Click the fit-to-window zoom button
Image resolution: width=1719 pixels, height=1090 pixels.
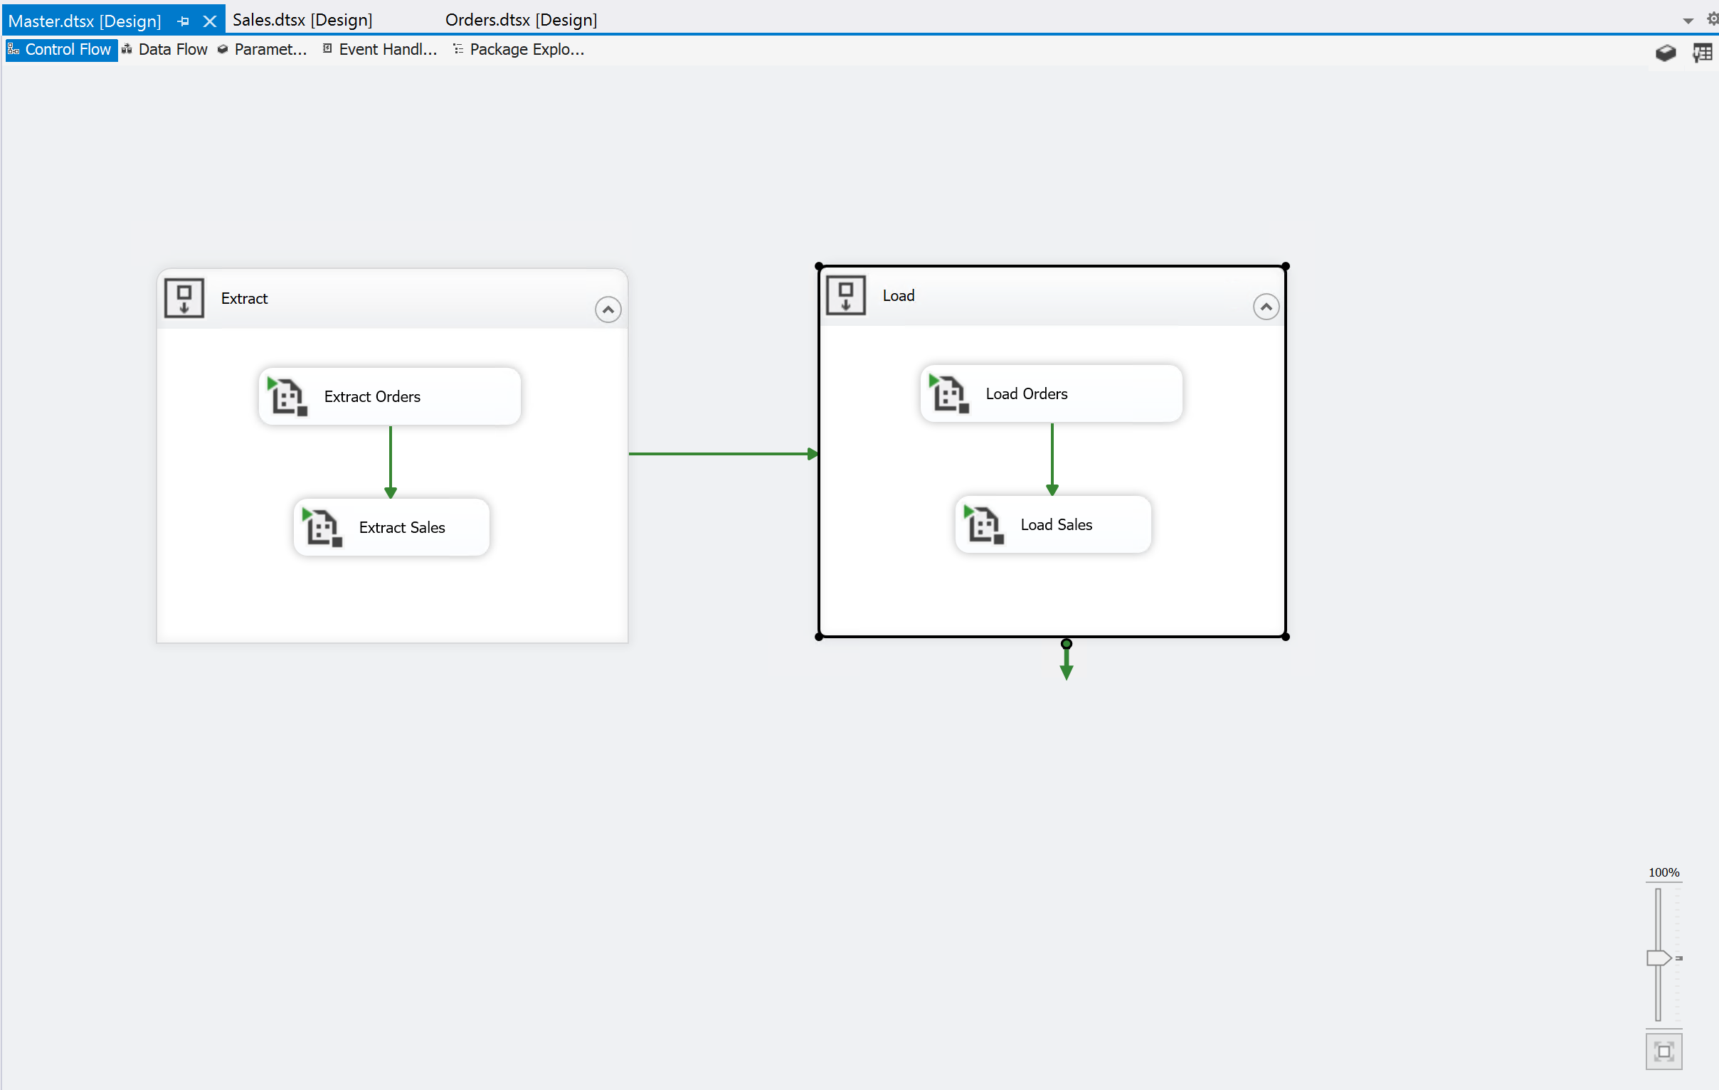coord(1664,1051)
